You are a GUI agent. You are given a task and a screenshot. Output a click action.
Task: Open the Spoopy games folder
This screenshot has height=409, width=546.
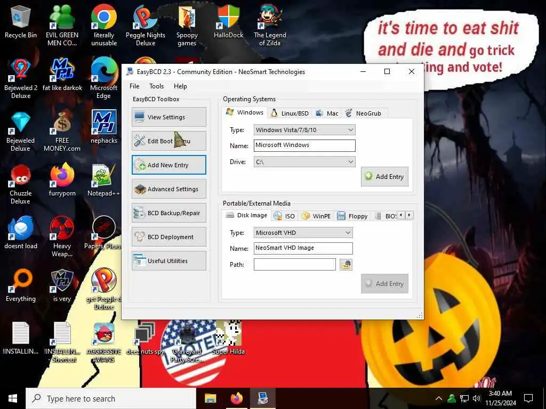pos(187,26)
